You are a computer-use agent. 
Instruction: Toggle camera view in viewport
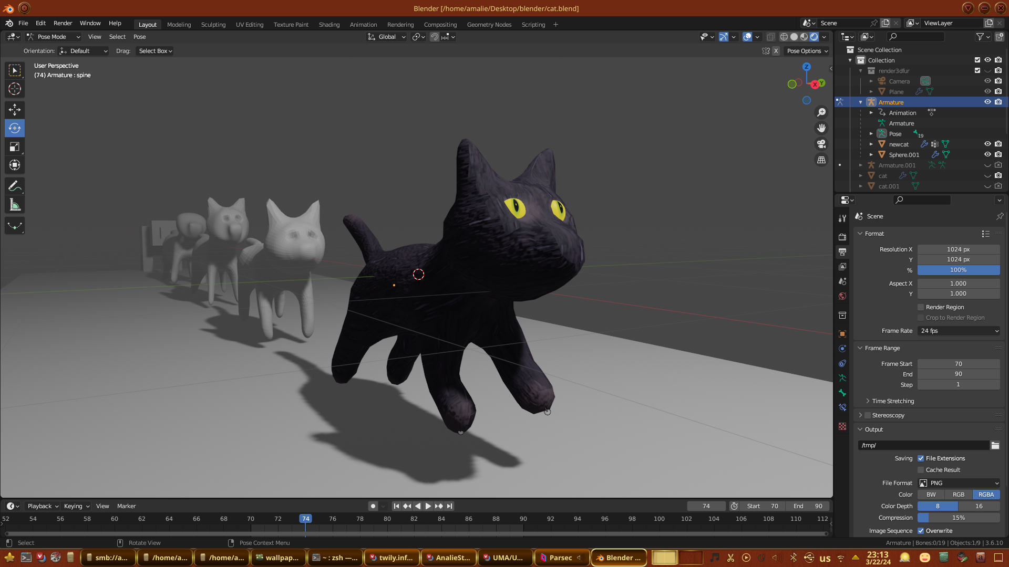[821, 144]
